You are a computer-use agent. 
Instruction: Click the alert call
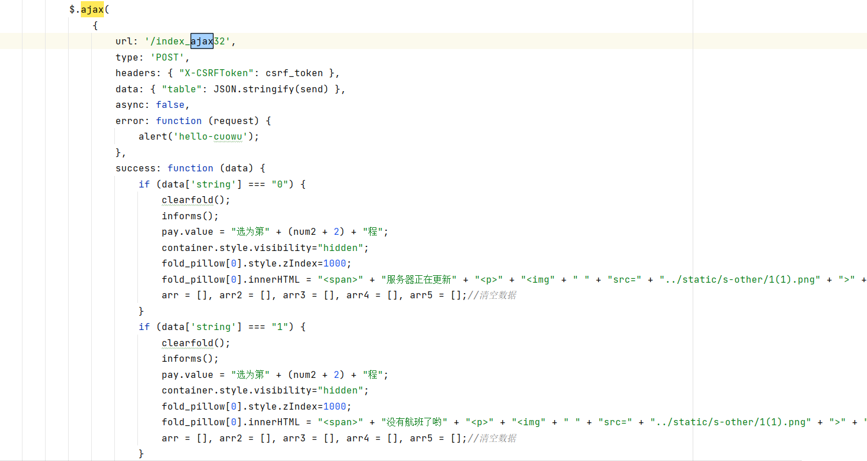(153, 137)
